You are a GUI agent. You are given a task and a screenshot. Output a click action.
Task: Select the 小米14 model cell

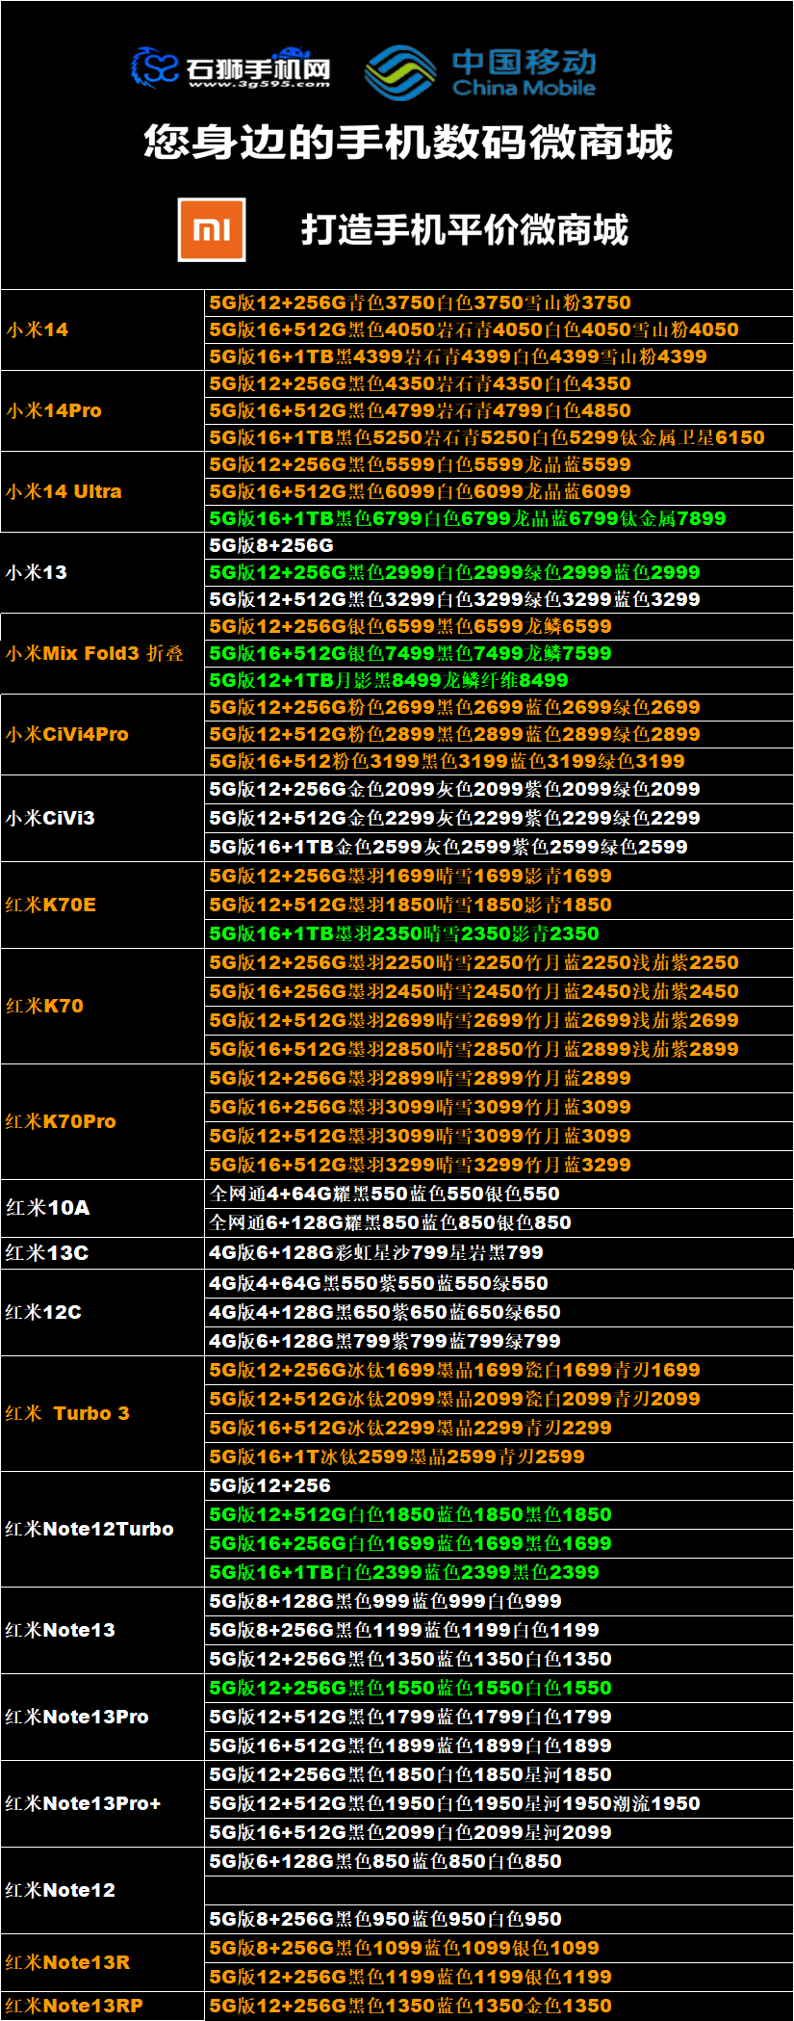[103, 329]
